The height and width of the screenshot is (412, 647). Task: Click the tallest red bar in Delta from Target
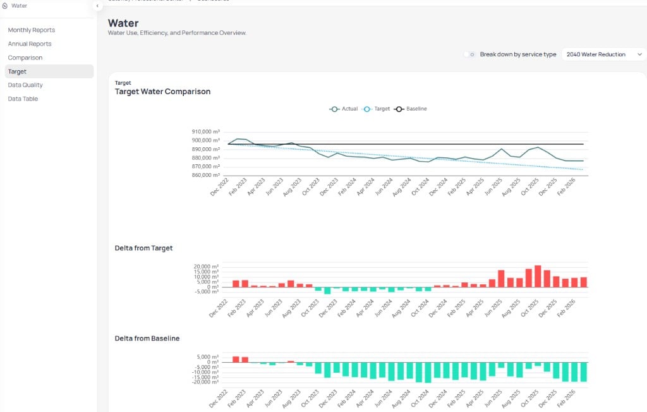(538, 276)
